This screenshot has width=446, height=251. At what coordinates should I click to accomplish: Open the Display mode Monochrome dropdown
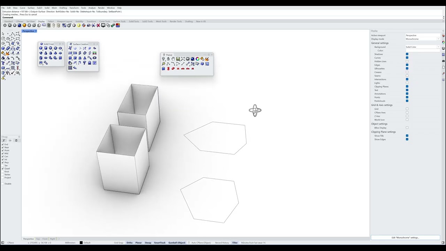(438, 39)
